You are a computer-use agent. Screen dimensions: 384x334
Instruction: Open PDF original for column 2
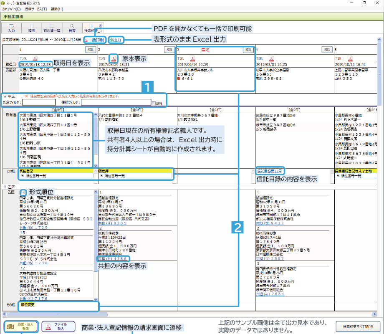(114, 58)
